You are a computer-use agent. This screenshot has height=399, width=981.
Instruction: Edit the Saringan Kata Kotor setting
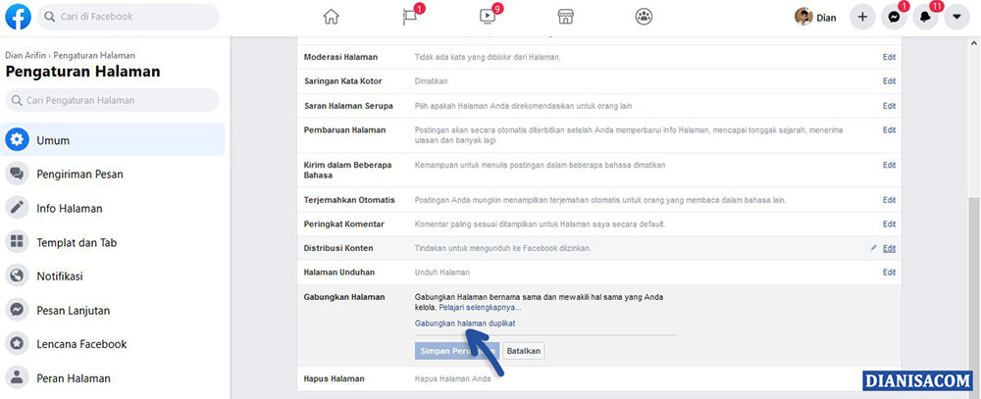[889, 81]
